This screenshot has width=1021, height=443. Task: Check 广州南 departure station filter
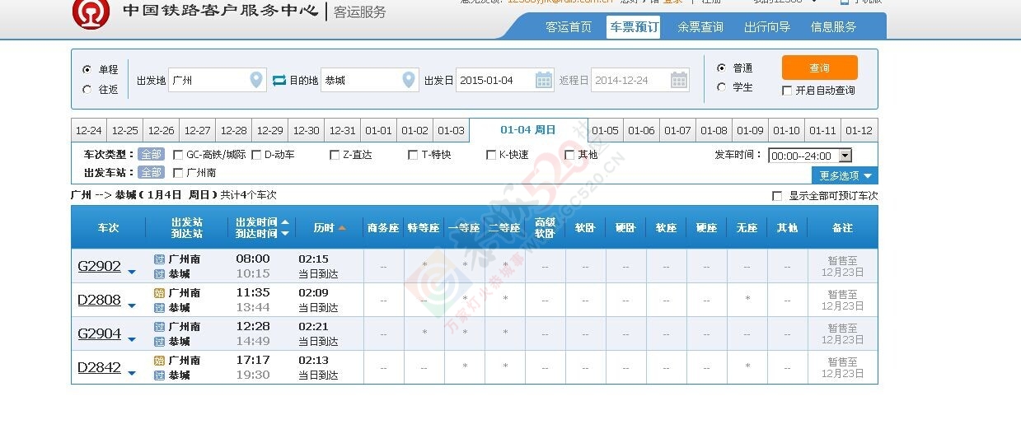pyautogui.click(x=178, y=172)
